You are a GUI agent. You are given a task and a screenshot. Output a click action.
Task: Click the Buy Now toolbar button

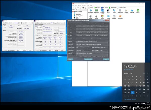tap(97, 7)
